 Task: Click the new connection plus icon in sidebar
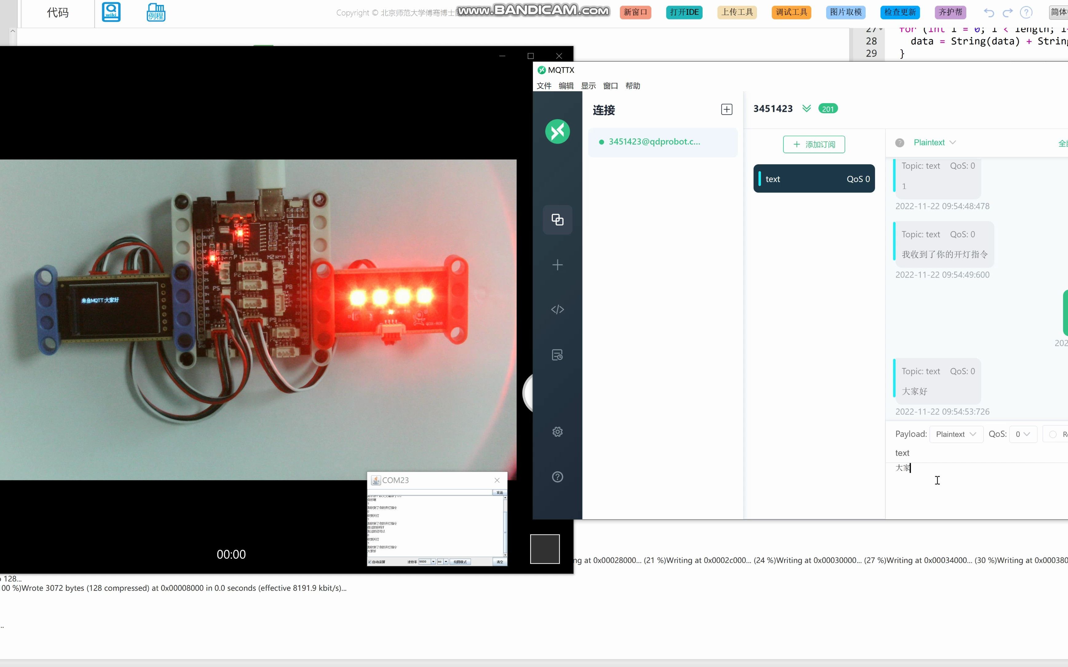tap(557, 265)
